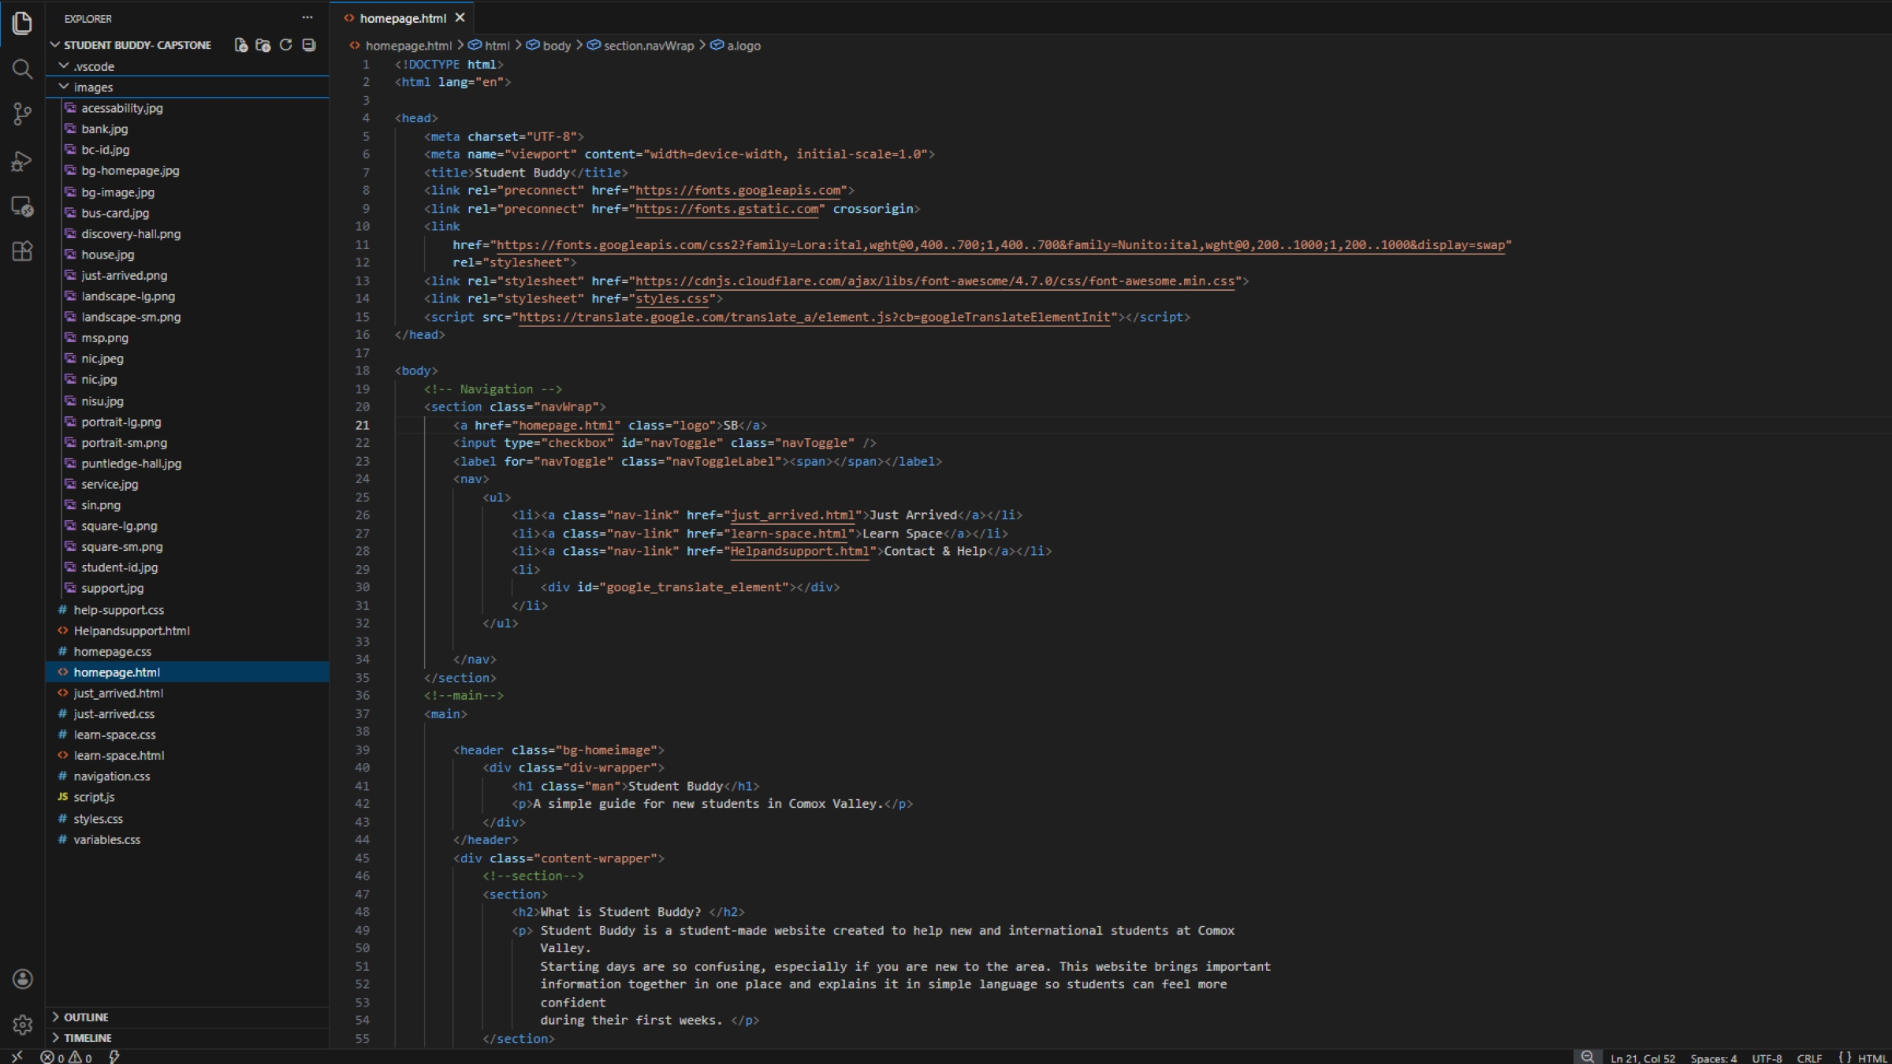Open the Source Control view
1892x1064 pixels.
click(x=22, y=114)
